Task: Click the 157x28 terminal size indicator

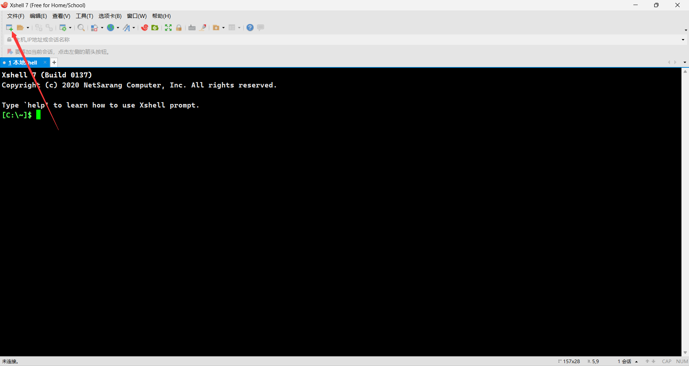Action: click(569, 361)
